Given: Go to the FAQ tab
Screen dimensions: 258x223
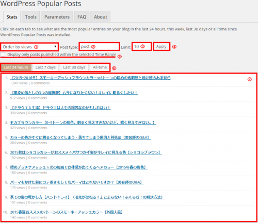Looking at the screenshot, I should pos(82,17).
